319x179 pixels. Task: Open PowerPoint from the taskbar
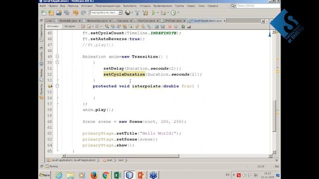tap(141, 175)
